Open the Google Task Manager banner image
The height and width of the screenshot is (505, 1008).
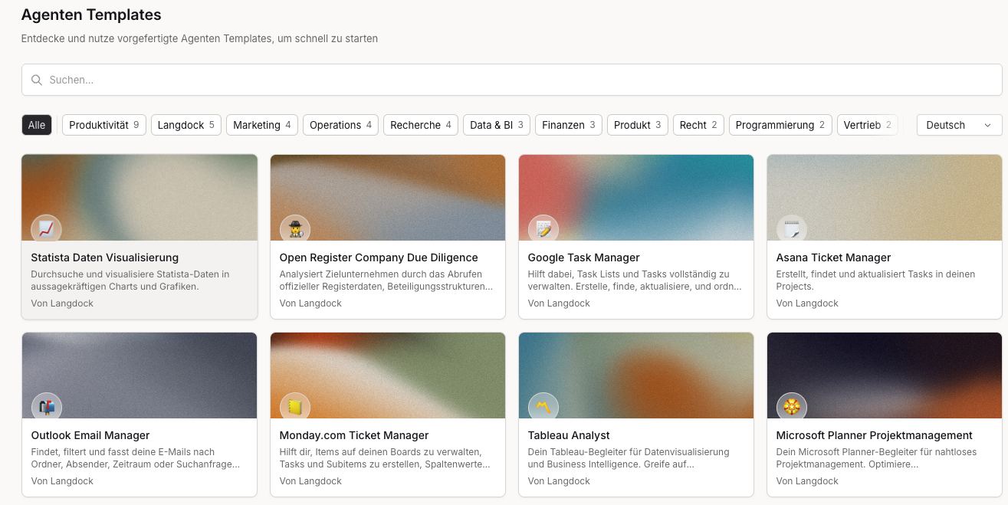pos(636,198)
